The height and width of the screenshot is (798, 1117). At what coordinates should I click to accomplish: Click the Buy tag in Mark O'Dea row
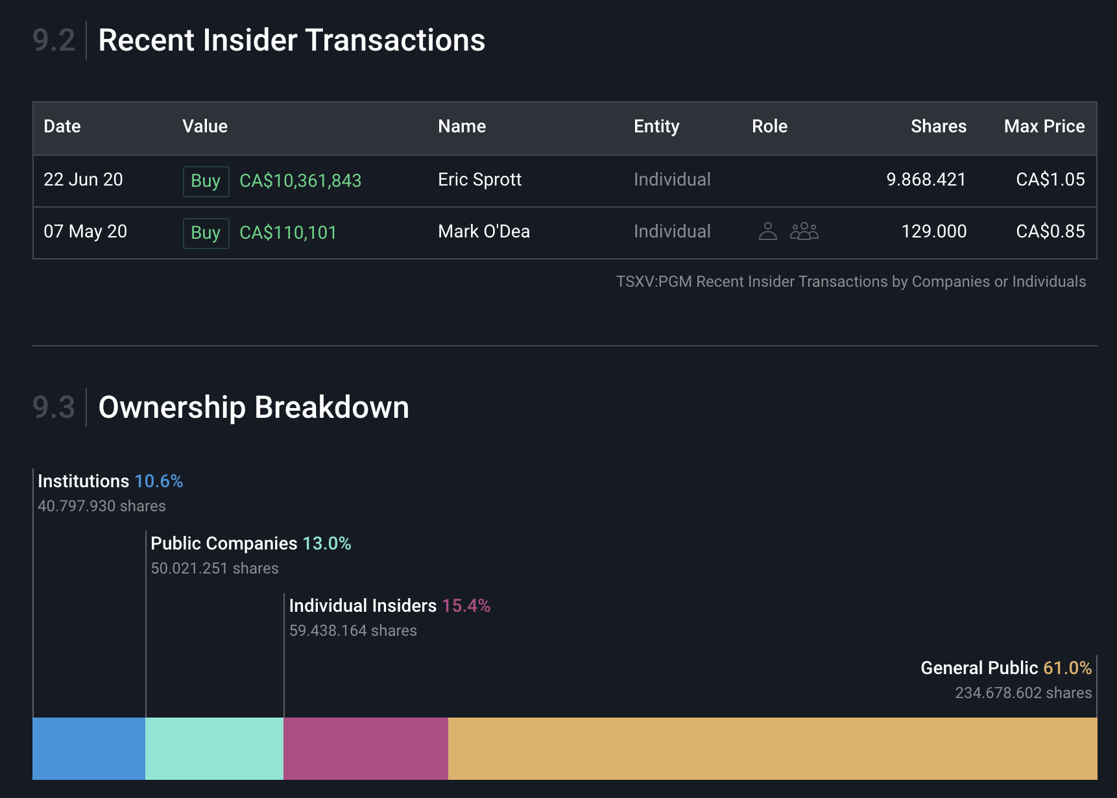coord(206,233)
